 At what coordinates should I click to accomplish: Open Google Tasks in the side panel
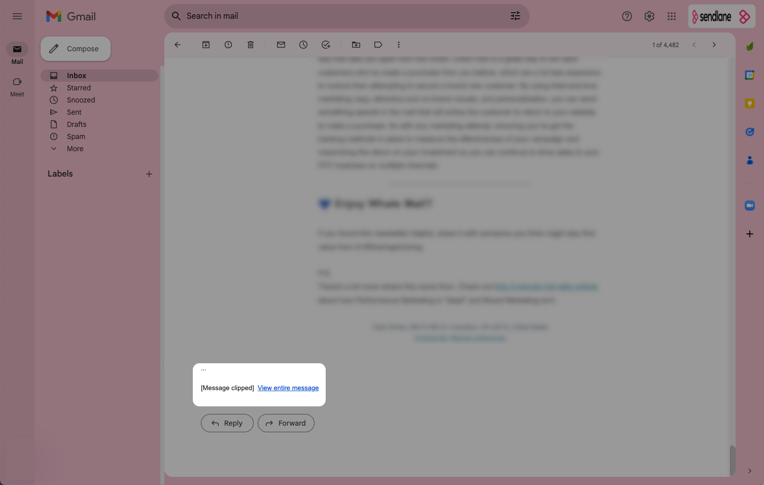[750, 132]
